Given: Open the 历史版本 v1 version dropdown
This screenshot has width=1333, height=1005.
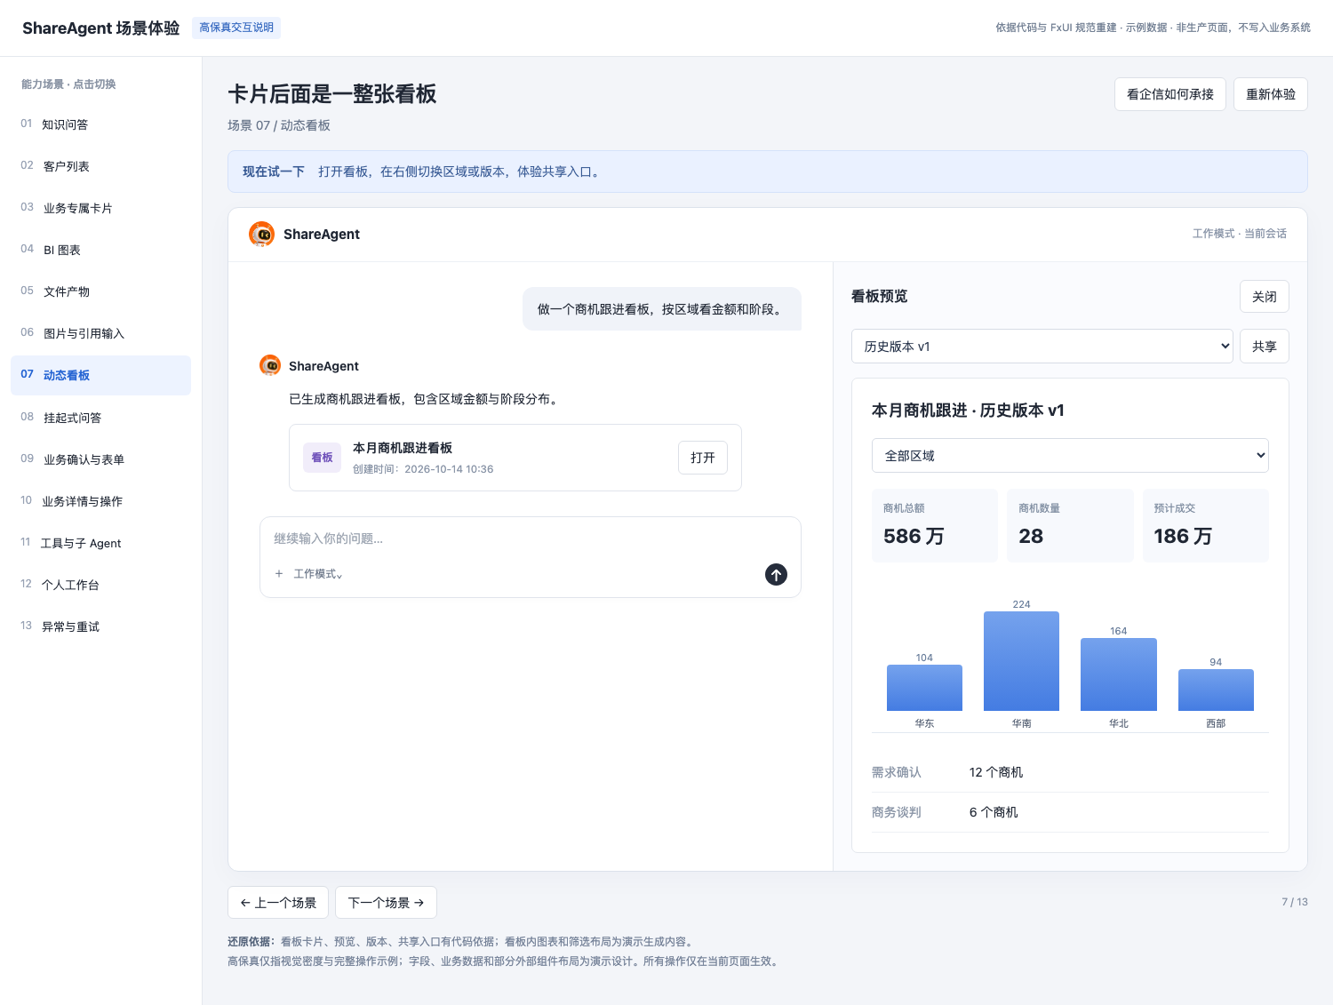Looking at the screenshot, I should click(1042, 347).
